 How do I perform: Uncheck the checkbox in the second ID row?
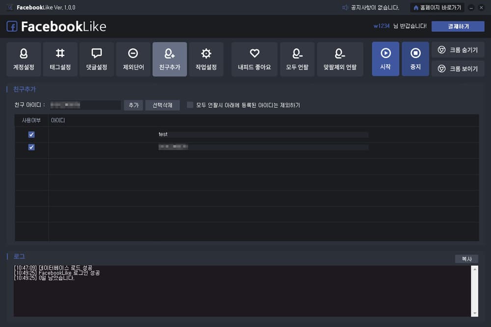(31, 147)
